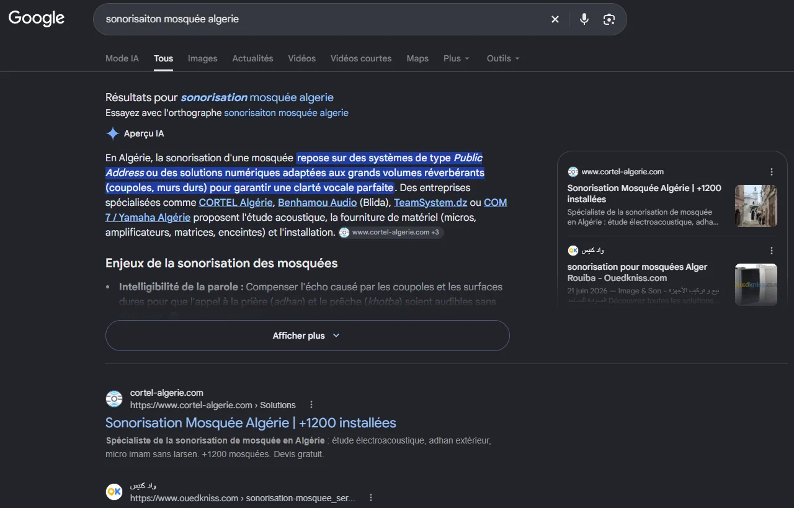Open the Actualités tab
Image resolution: width=794 pixels, height=508 pixels.
[252, 58]
